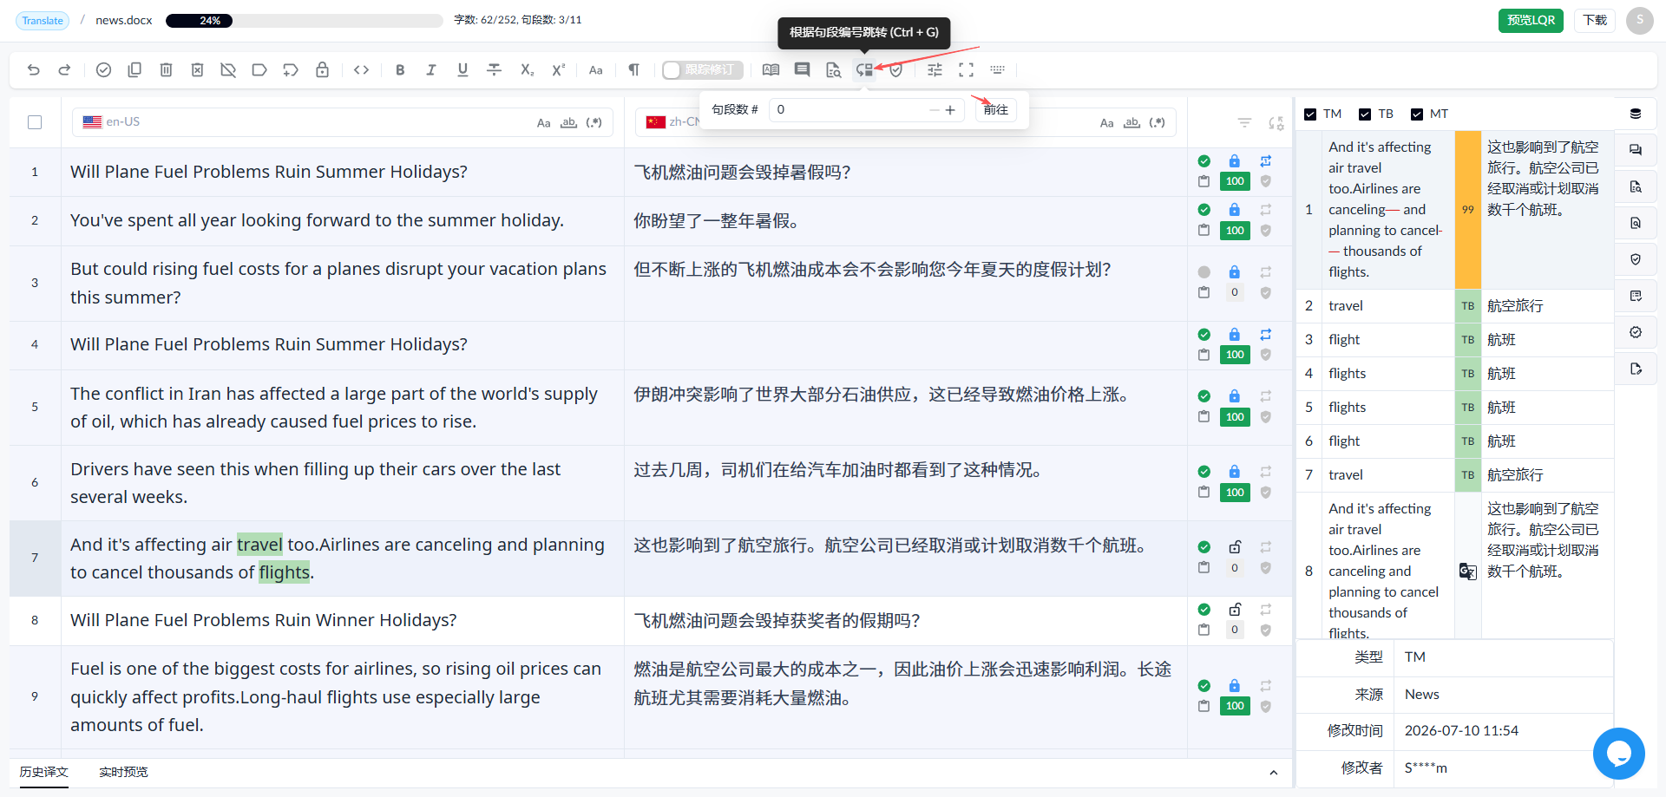Image resolution: width=1666 pixels, height=797 pixels.
Task: Click the copy source to target icon
Action: click(x=134, y=70)
